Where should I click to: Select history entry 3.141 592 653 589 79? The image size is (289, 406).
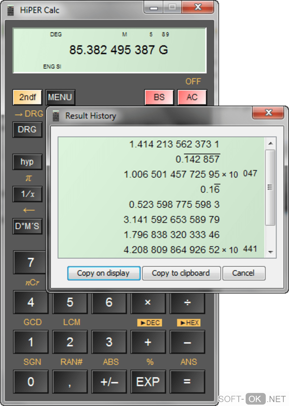coord(161,219)
